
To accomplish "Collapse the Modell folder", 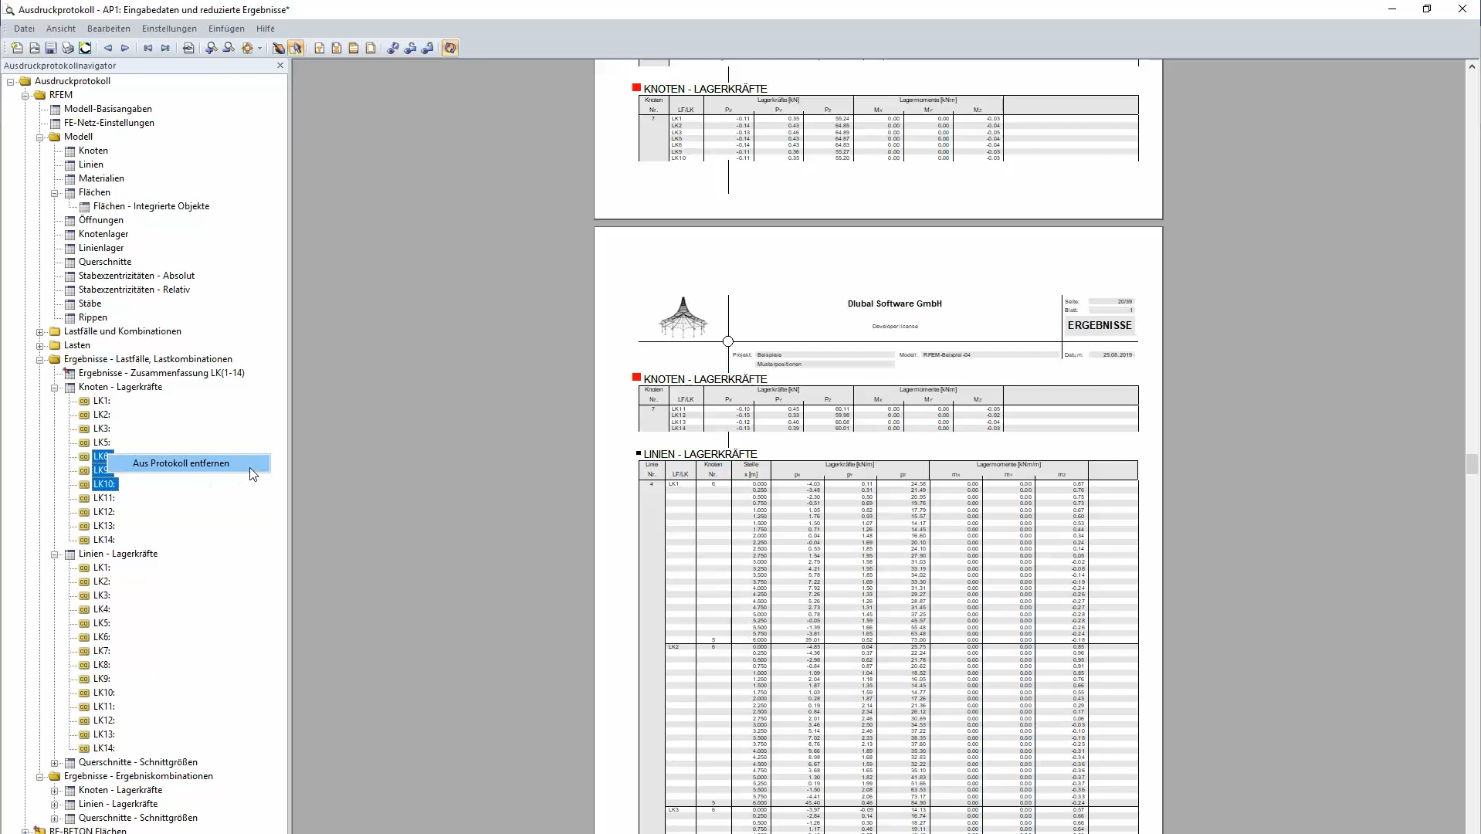I will point(40,137).
